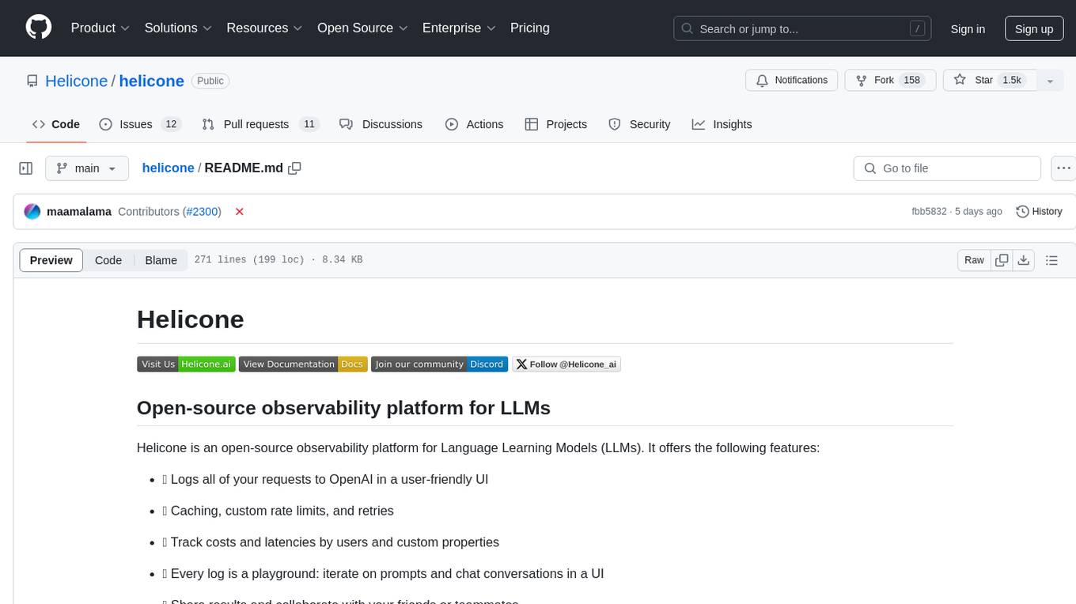Copy the README.md file path
Screen dimensions: 1076x604
295,168
